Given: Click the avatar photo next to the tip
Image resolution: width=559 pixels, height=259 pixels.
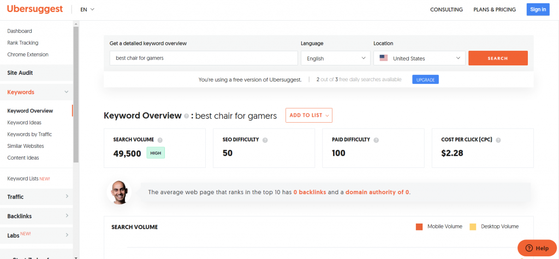Looking at the screenshot, I should click(x=119, y=192).
